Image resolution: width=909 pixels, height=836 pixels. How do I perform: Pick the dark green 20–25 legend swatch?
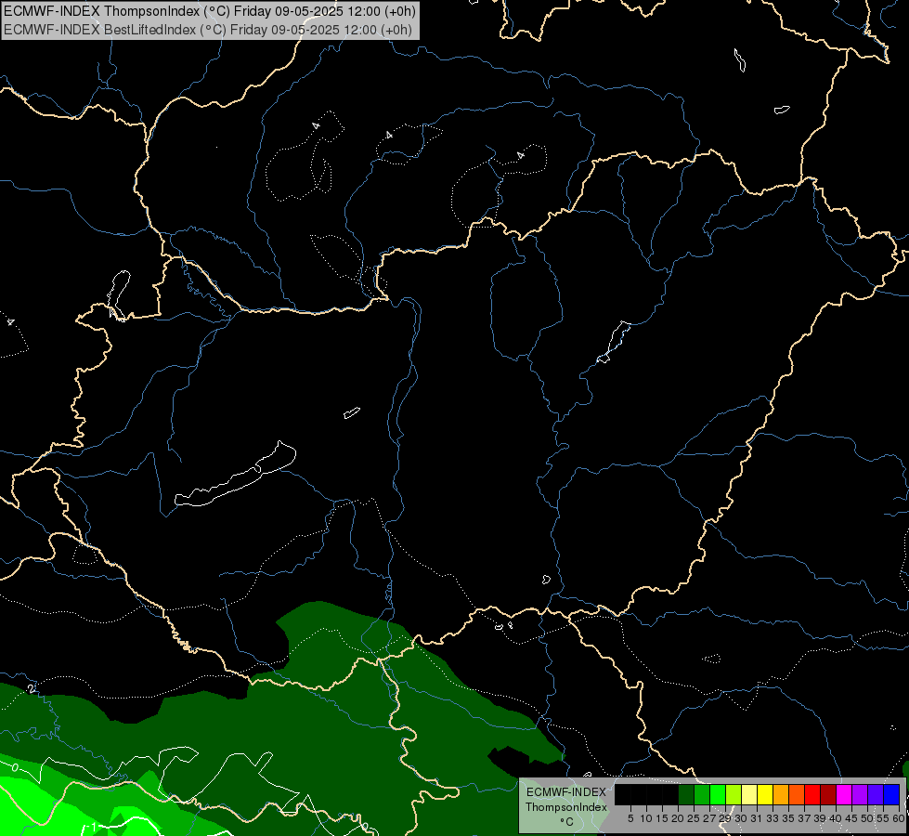(x=686, y=794)
